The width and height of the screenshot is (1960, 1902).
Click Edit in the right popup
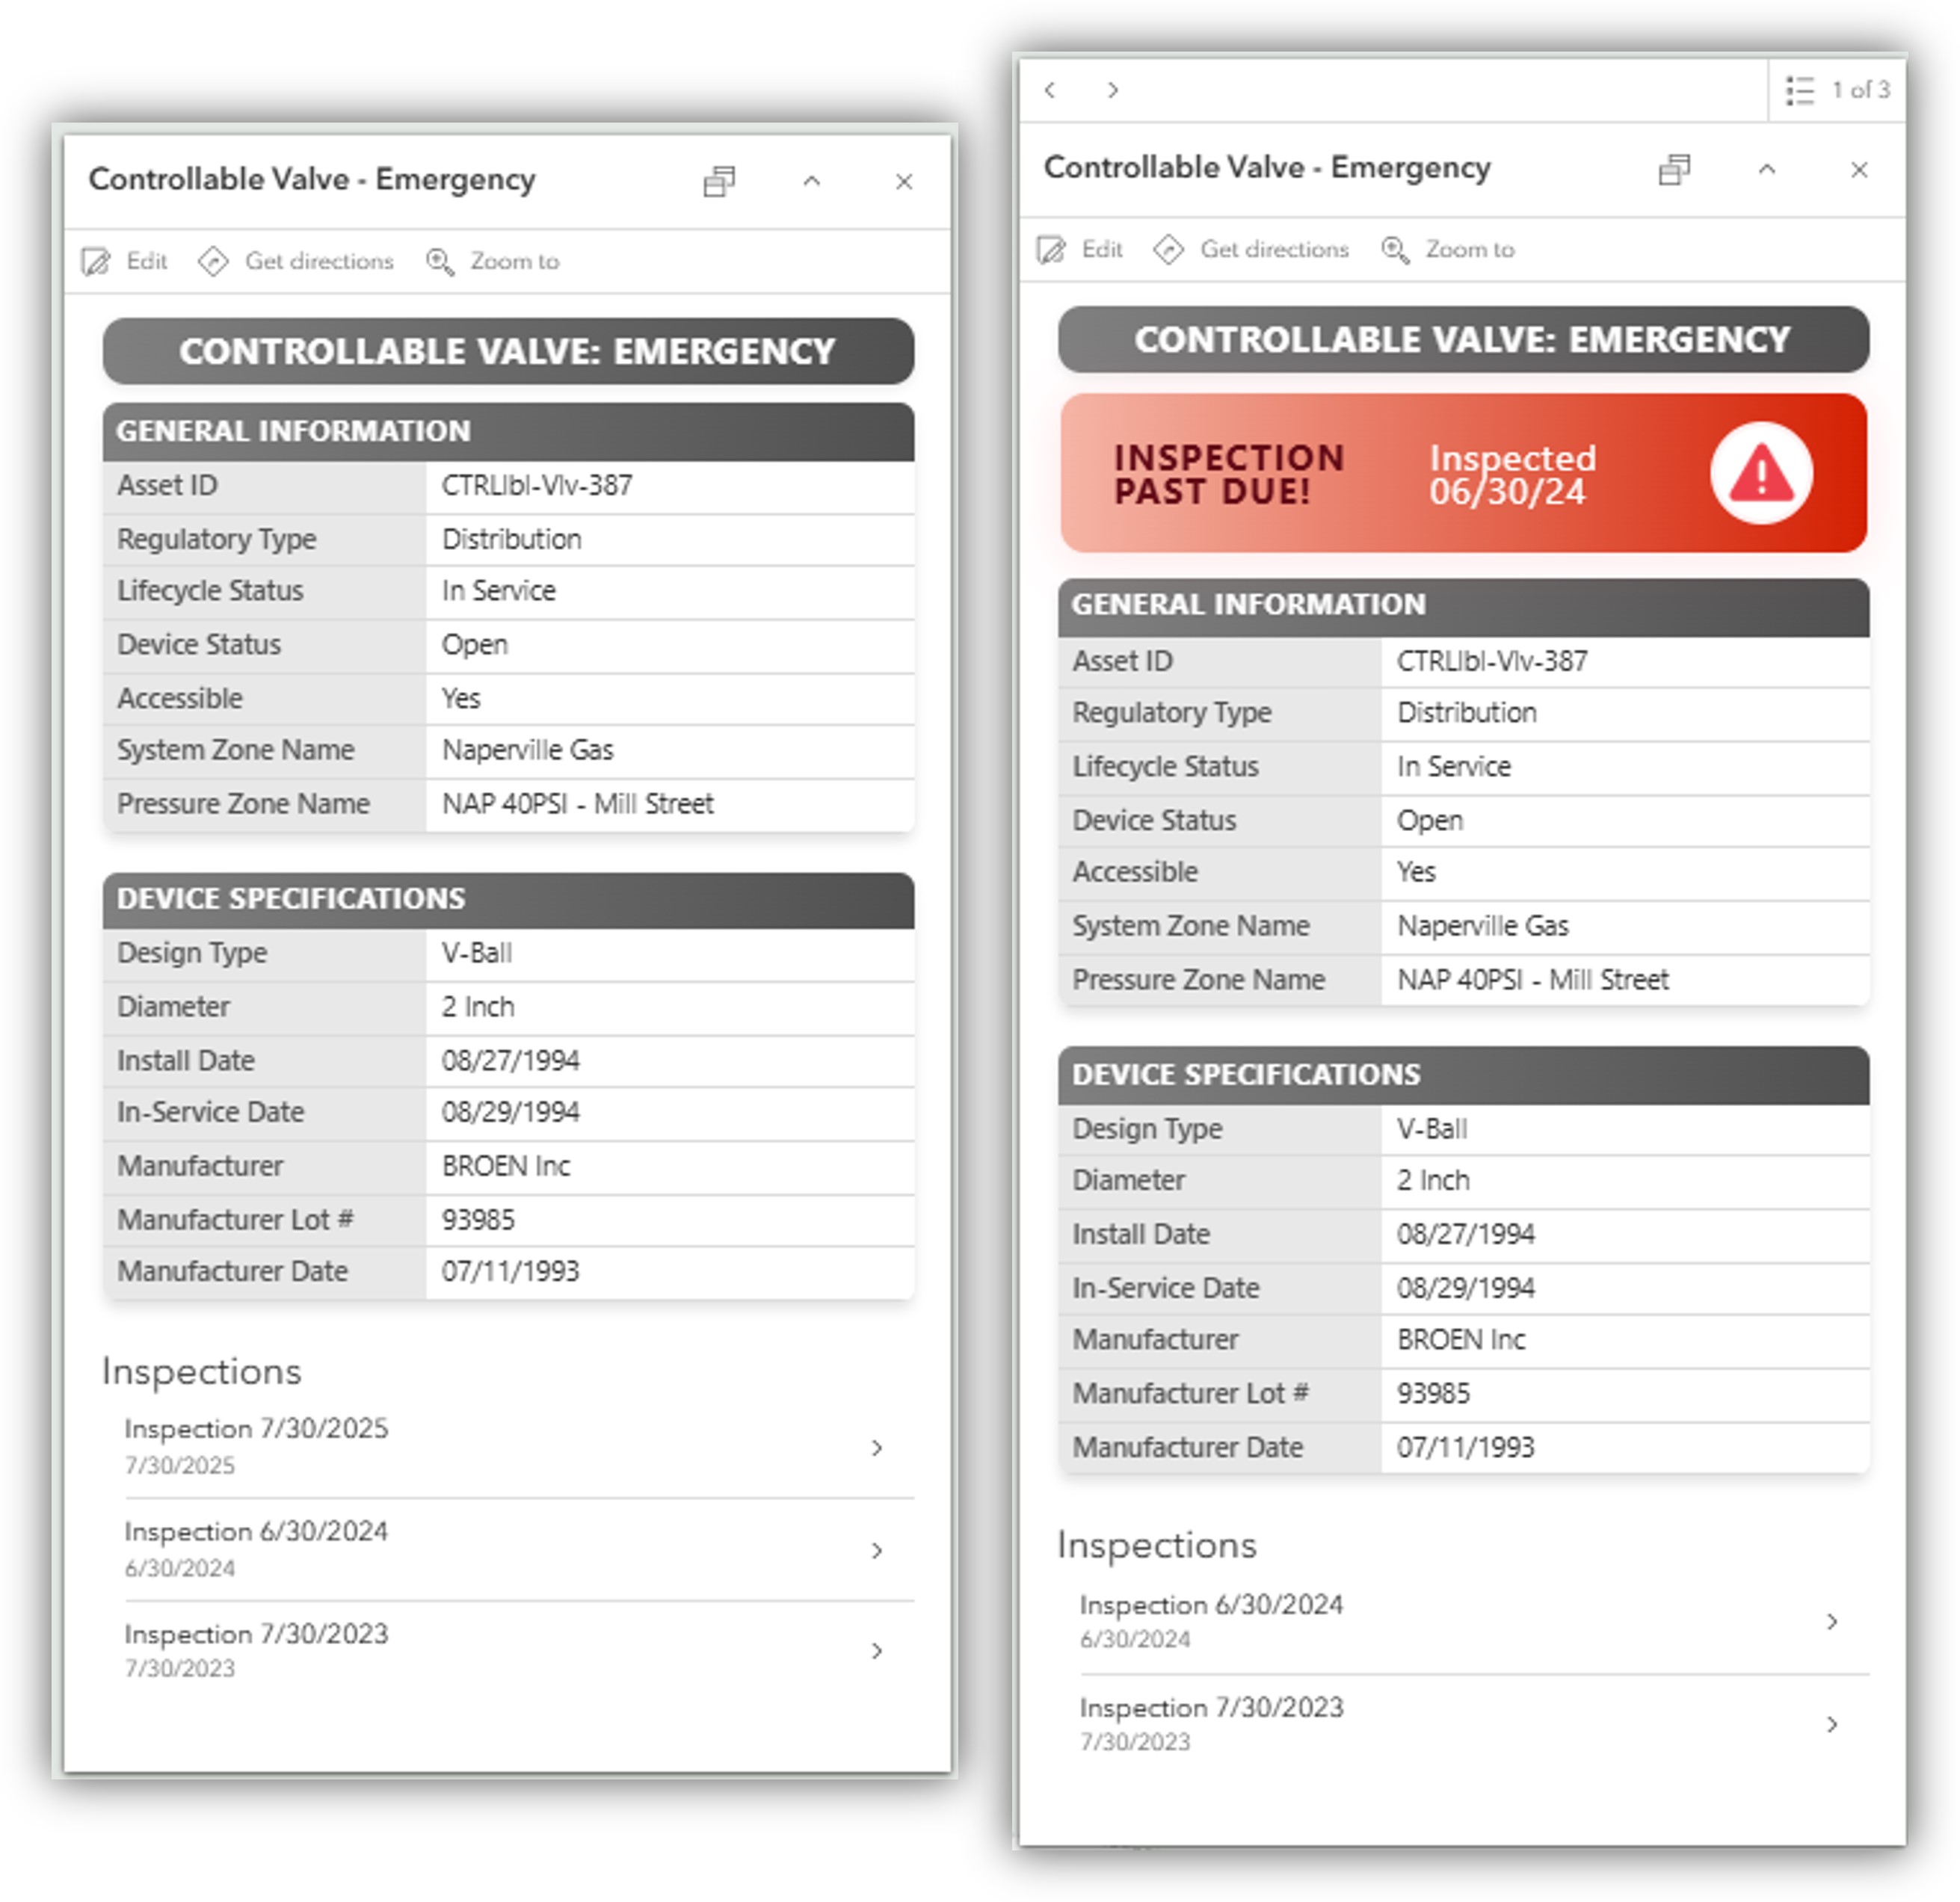click(1080, 249)
